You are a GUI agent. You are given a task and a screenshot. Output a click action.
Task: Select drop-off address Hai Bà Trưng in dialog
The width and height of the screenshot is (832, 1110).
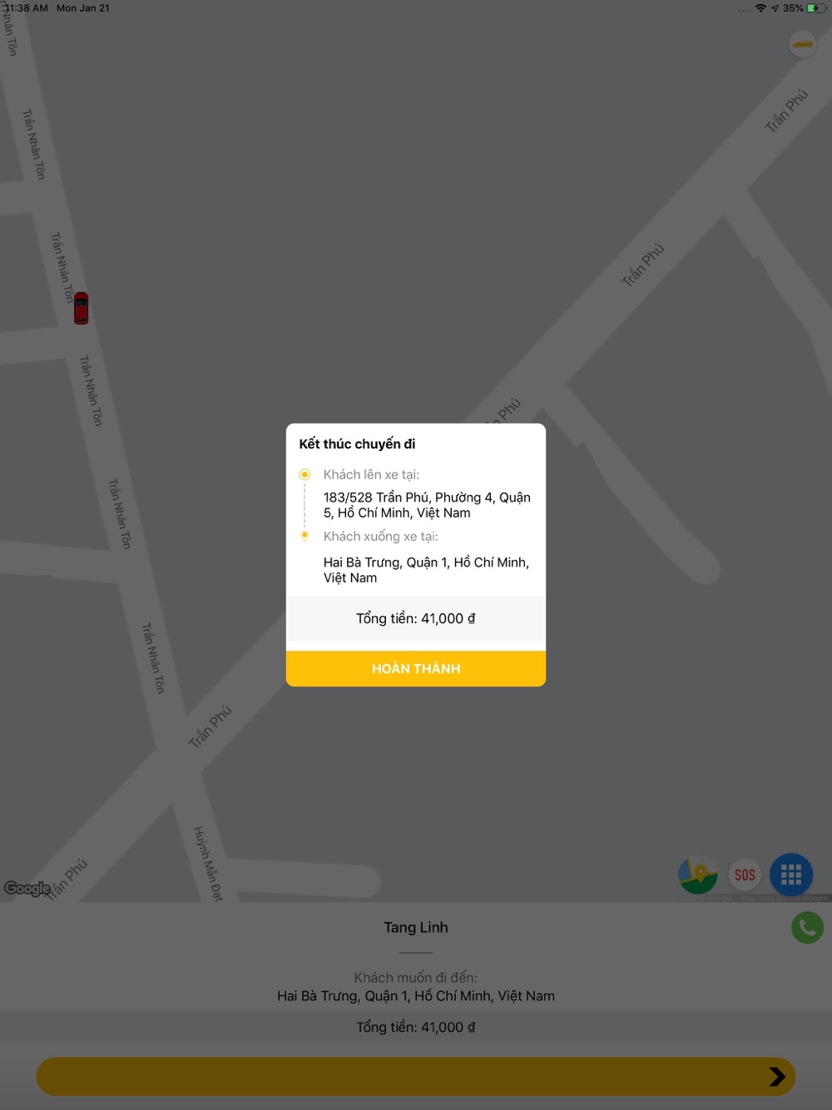[x=426, y=570]
